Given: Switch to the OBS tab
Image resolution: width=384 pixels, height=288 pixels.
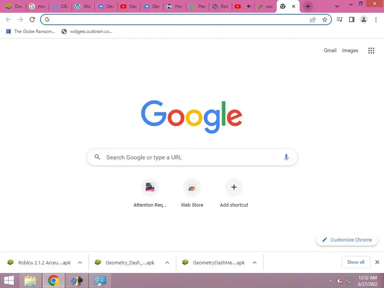Looking at the screenshot, I should (x=60, y=6).
